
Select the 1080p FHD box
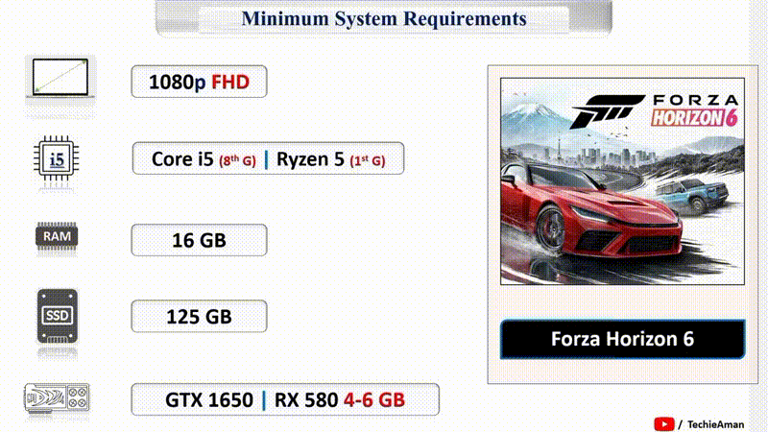(199, 82)
